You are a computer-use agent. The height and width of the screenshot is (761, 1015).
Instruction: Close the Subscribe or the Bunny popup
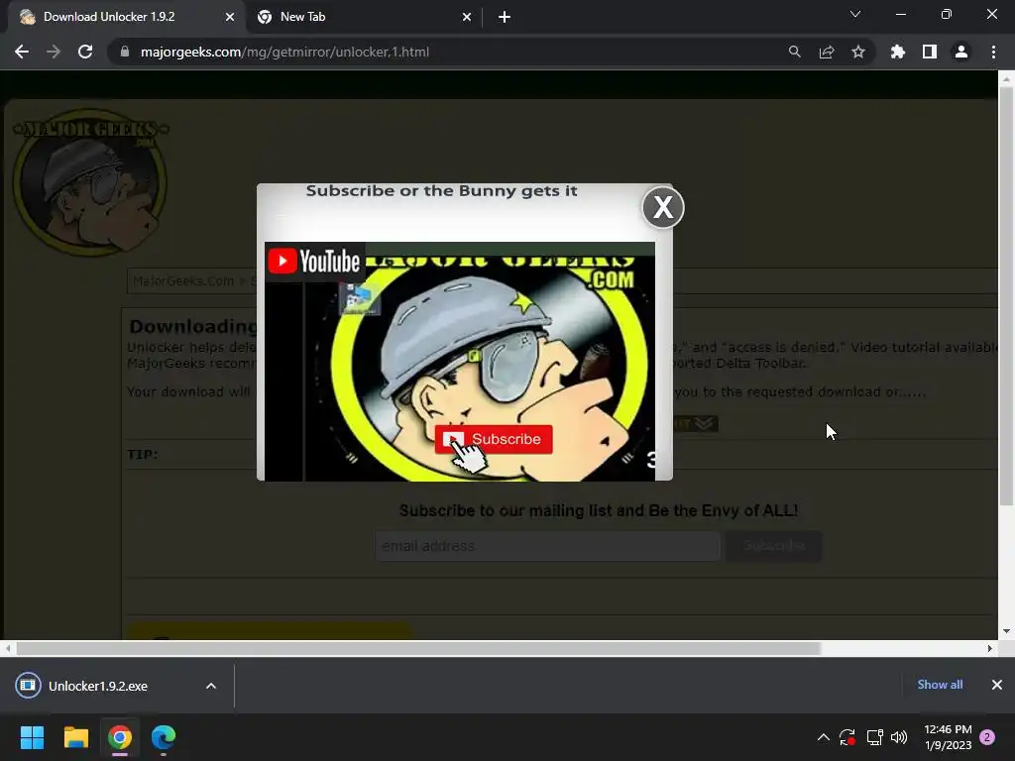pos(663,208)
